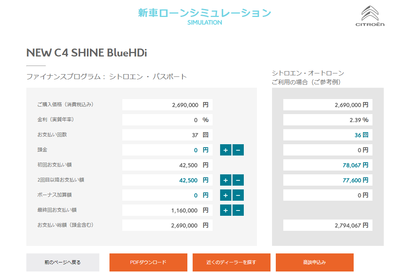
Task: Lower the 最終回お支払い額 final payment
Action: (238, 210)
